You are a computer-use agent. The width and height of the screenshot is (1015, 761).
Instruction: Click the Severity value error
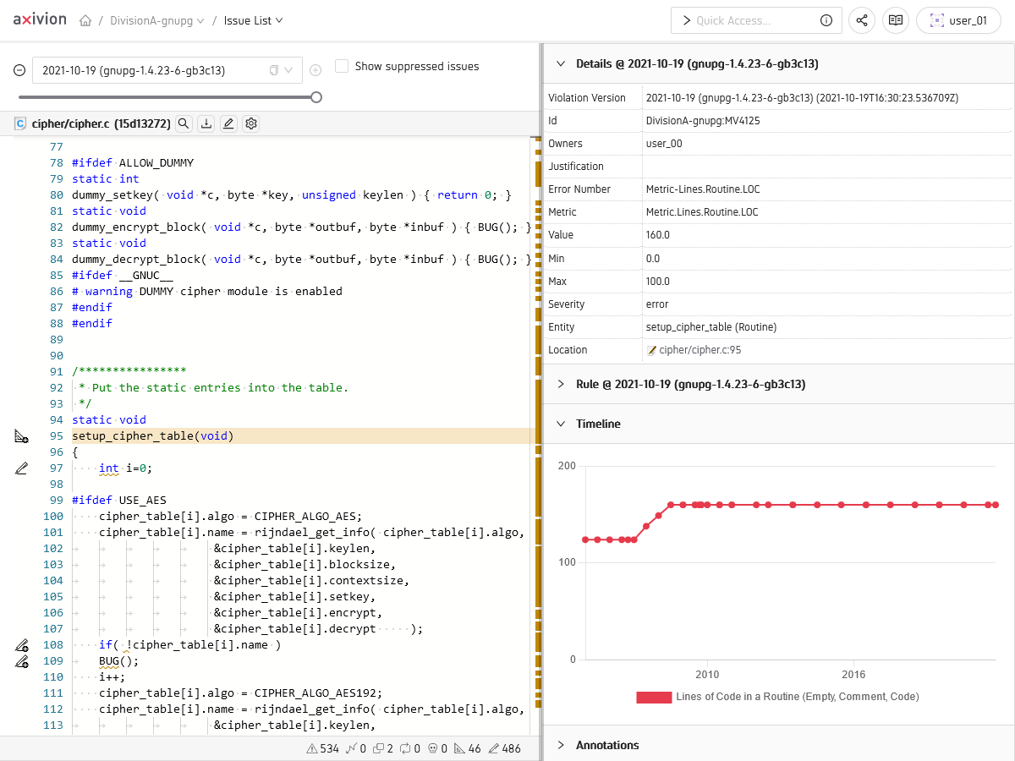pos(657,304)
